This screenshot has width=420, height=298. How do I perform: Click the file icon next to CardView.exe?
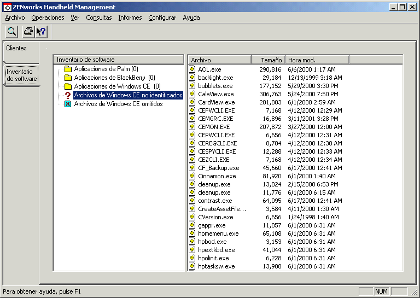point(192,102)
